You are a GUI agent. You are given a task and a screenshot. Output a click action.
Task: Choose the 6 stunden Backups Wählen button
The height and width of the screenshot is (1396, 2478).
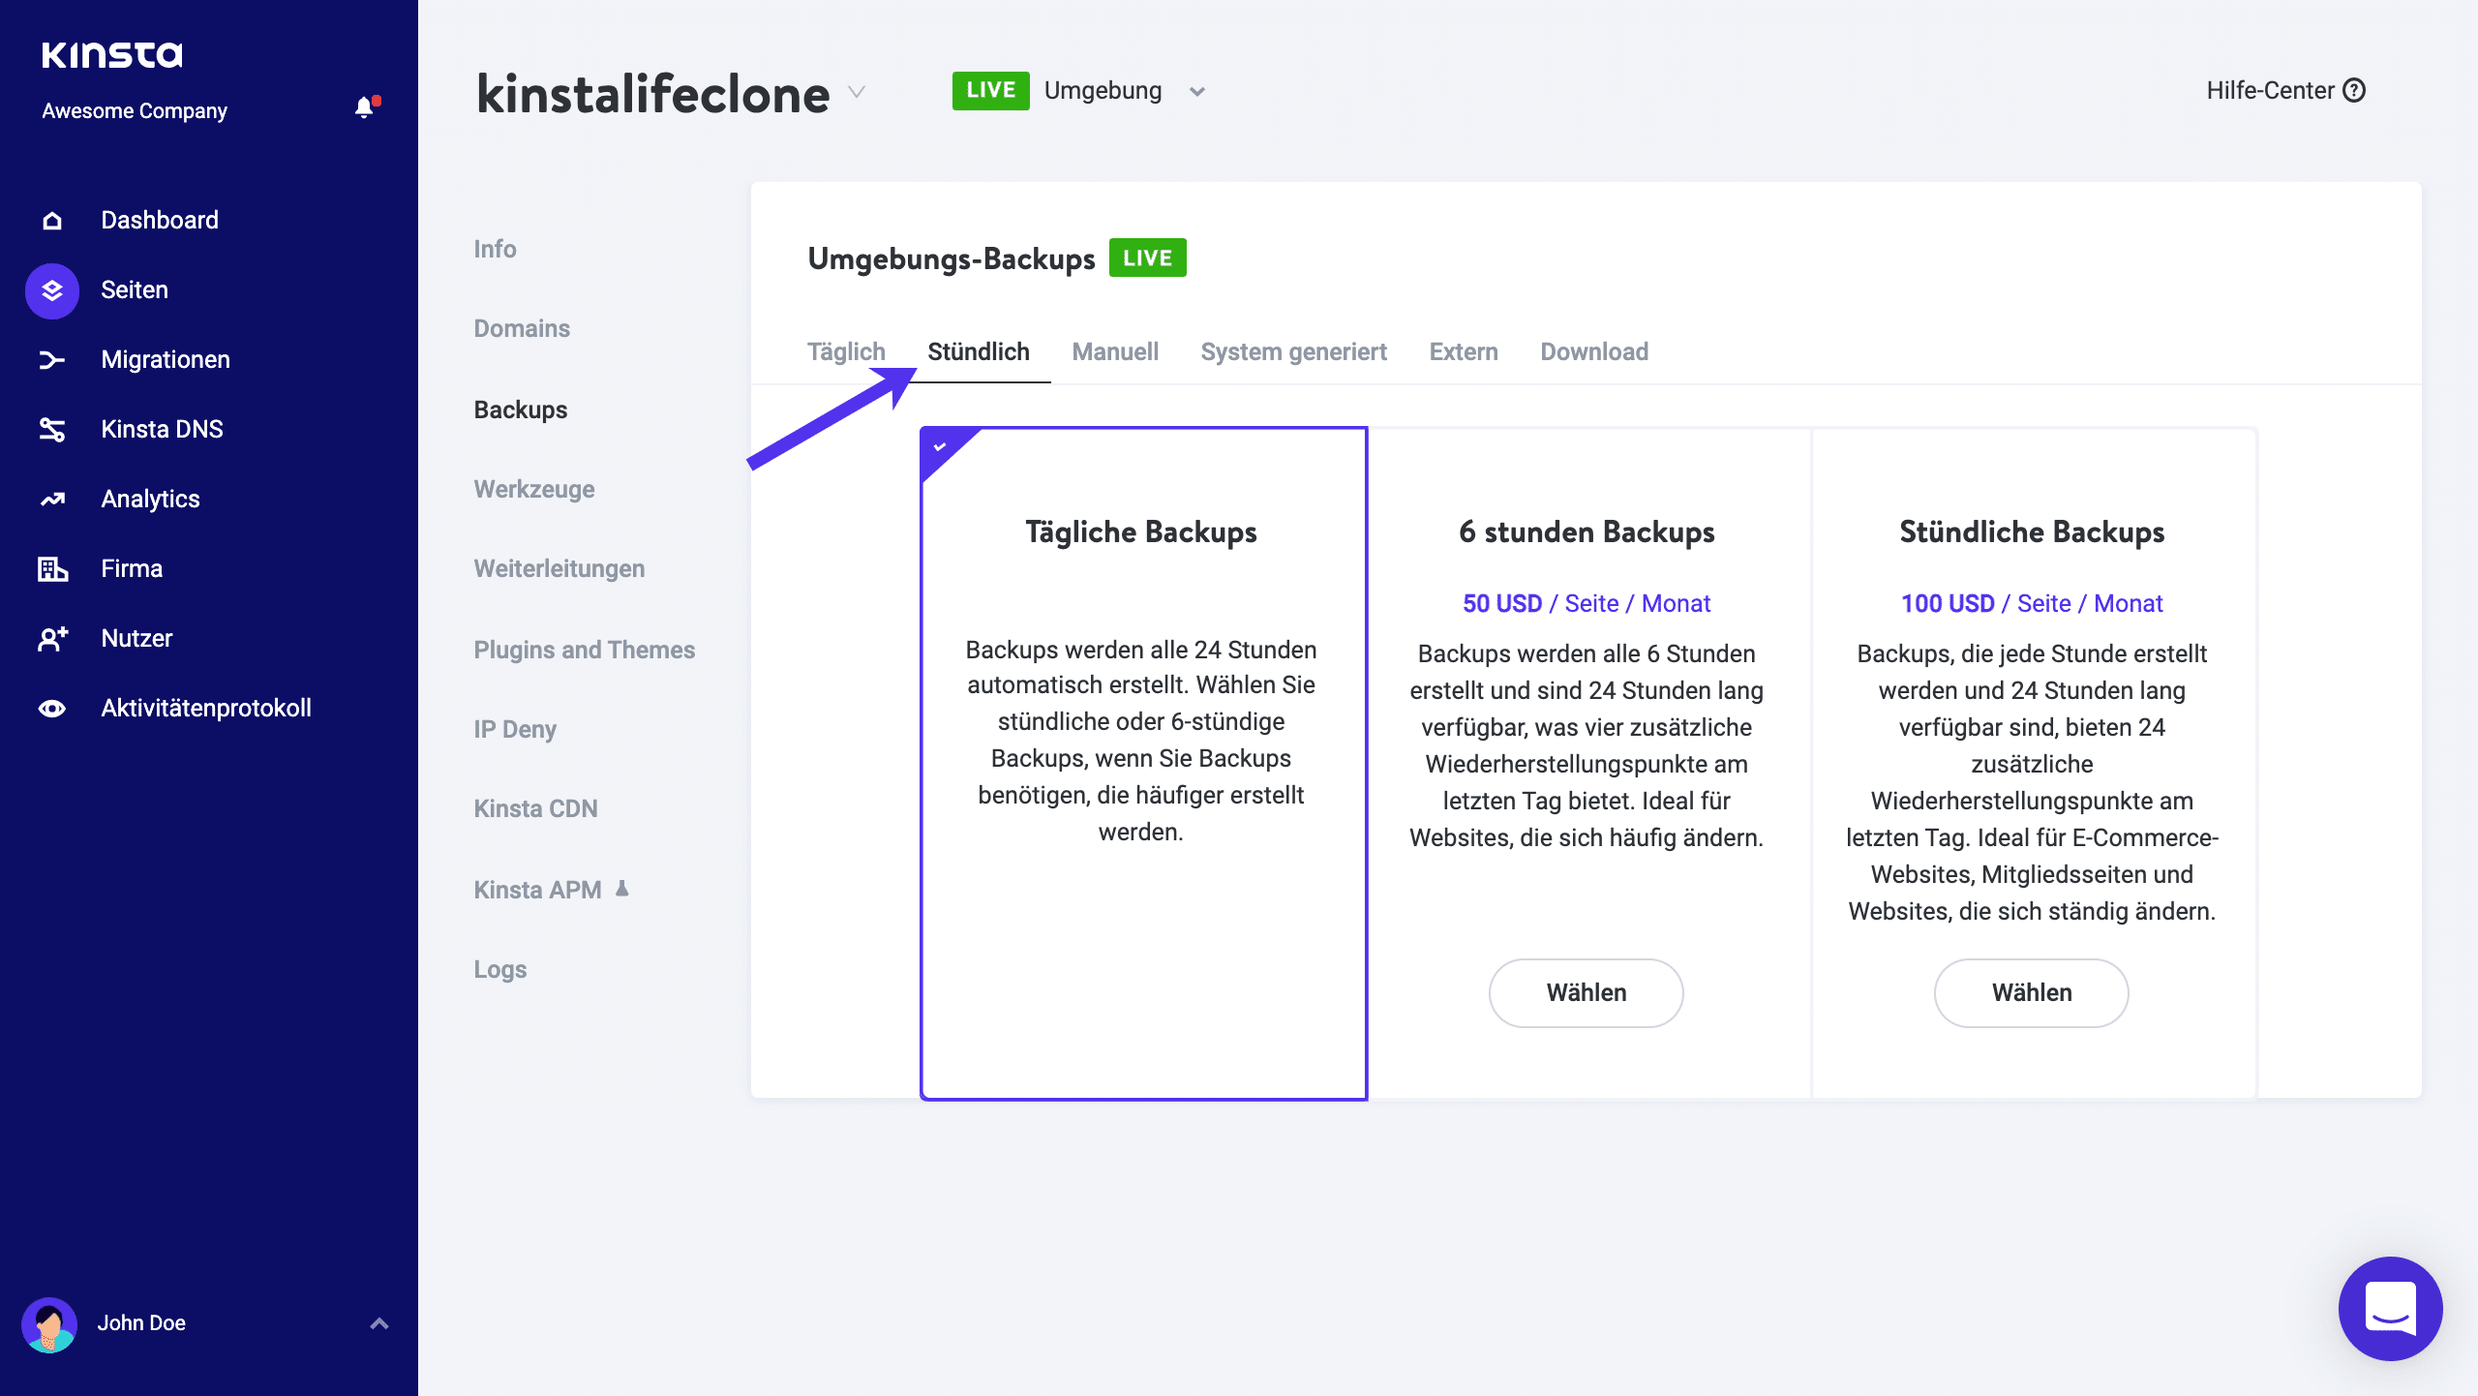1586,992
